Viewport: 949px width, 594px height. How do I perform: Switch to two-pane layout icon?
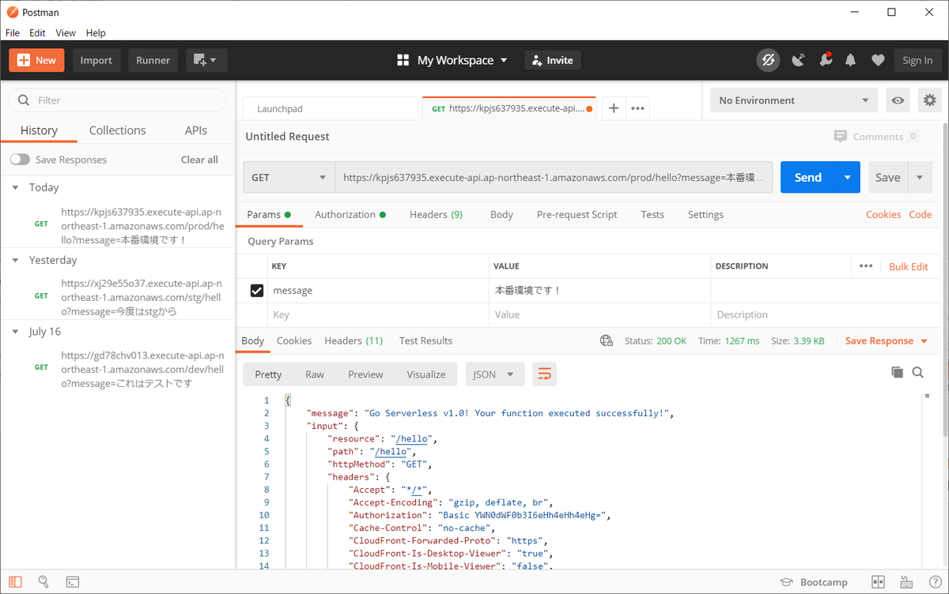pos(878,582)
